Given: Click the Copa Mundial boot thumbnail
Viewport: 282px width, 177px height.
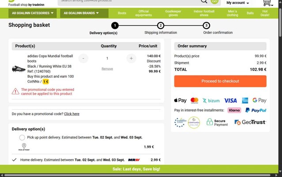Looking at the screenshot, I should [19, 69].
